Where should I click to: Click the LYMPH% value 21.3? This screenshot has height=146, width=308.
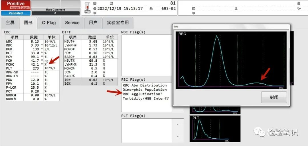[93, 64]
